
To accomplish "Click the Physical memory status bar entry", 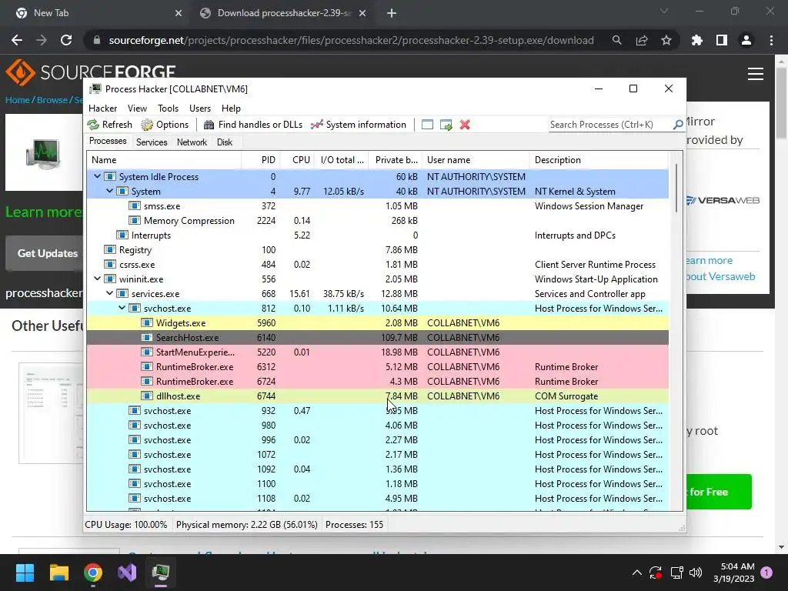I will point(247,525).
